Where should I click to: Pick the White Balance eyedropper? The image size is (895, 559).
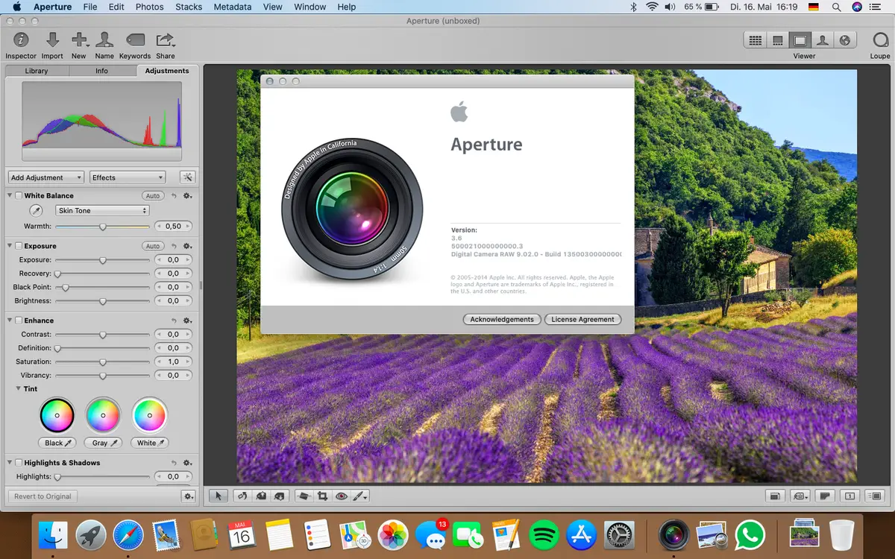coord(35,211)
